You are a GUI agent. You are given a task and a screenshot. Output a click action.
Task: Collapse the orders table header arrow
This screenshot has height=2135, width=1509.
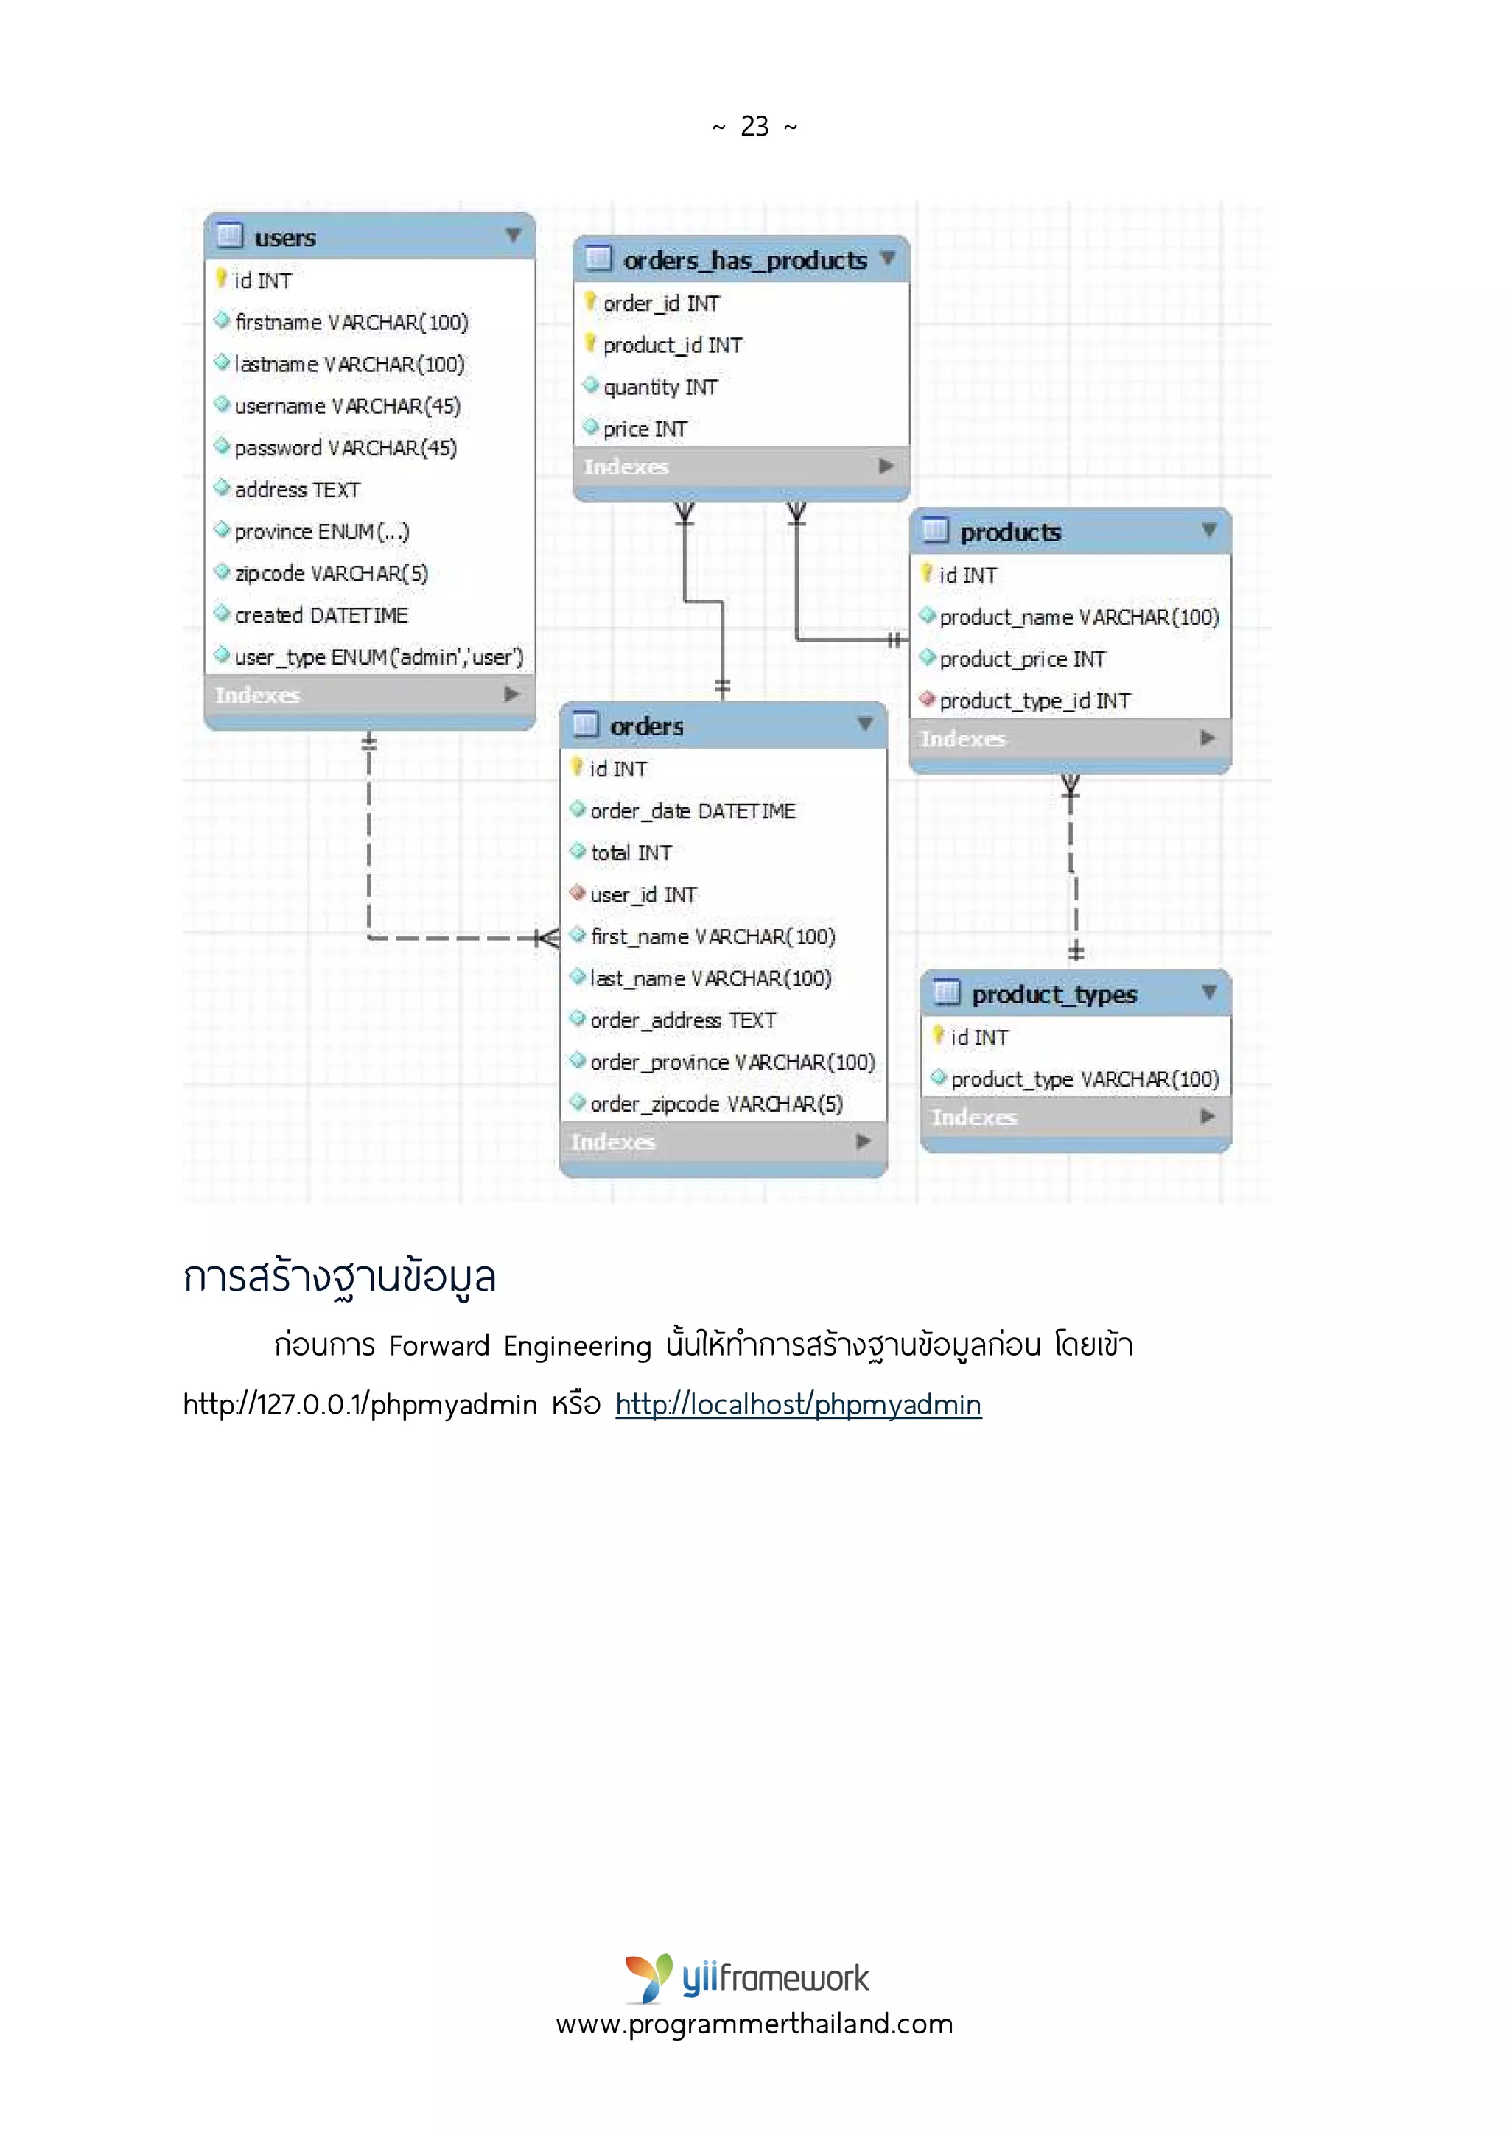[865, 723]
